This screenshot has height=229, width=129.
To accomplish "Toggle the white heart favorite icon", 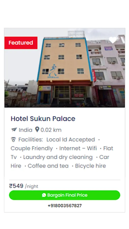I will click(113, 40).
